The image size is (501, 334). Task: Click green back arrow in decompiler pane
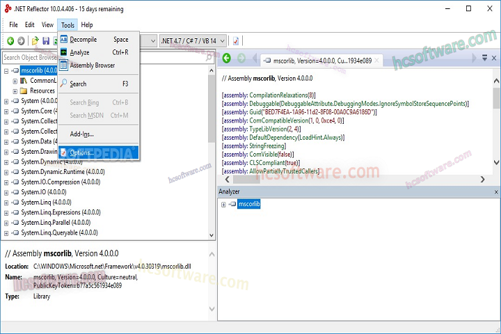tap(227, 58)
